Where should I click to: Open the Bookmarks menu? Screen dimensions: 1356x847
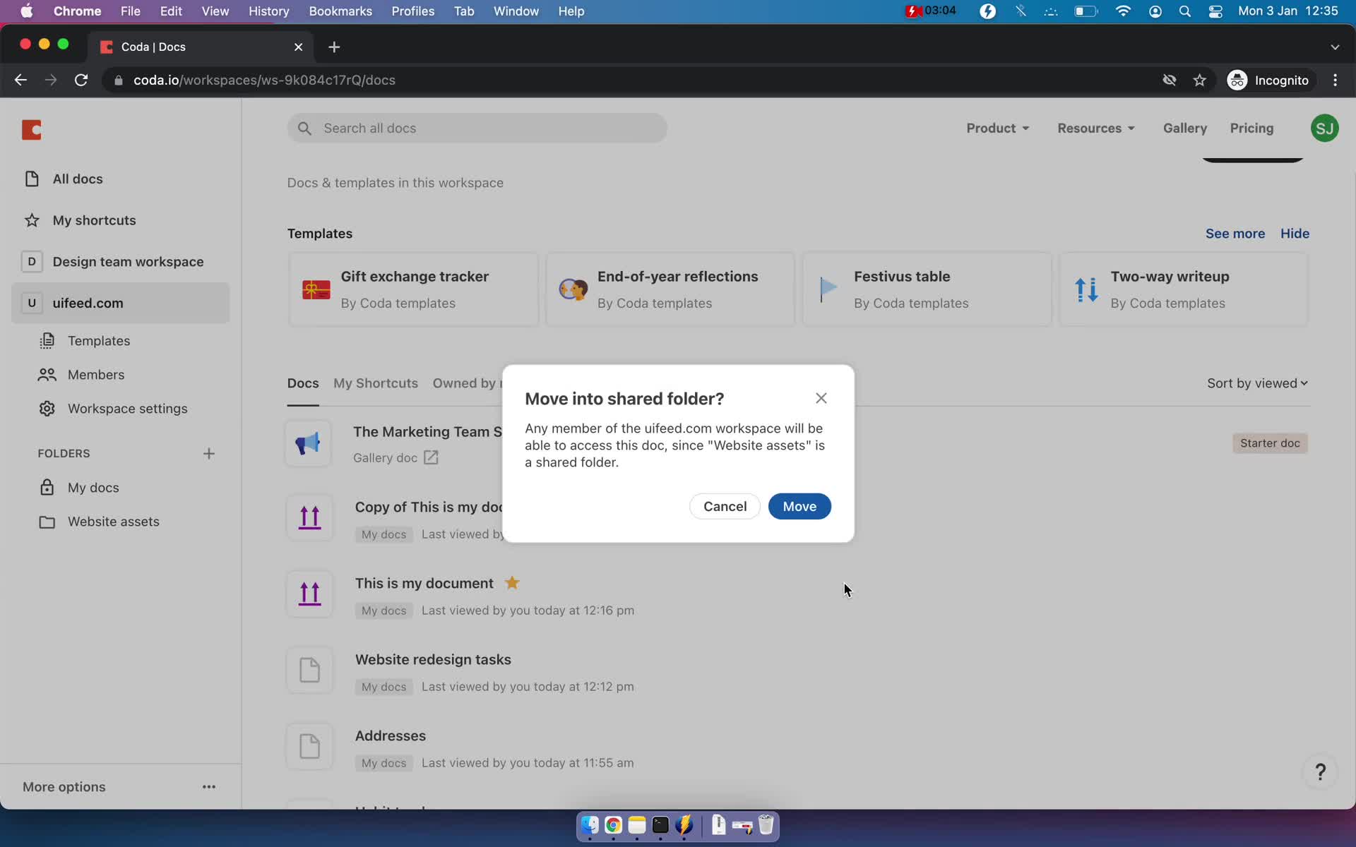(x=340, y=11)
